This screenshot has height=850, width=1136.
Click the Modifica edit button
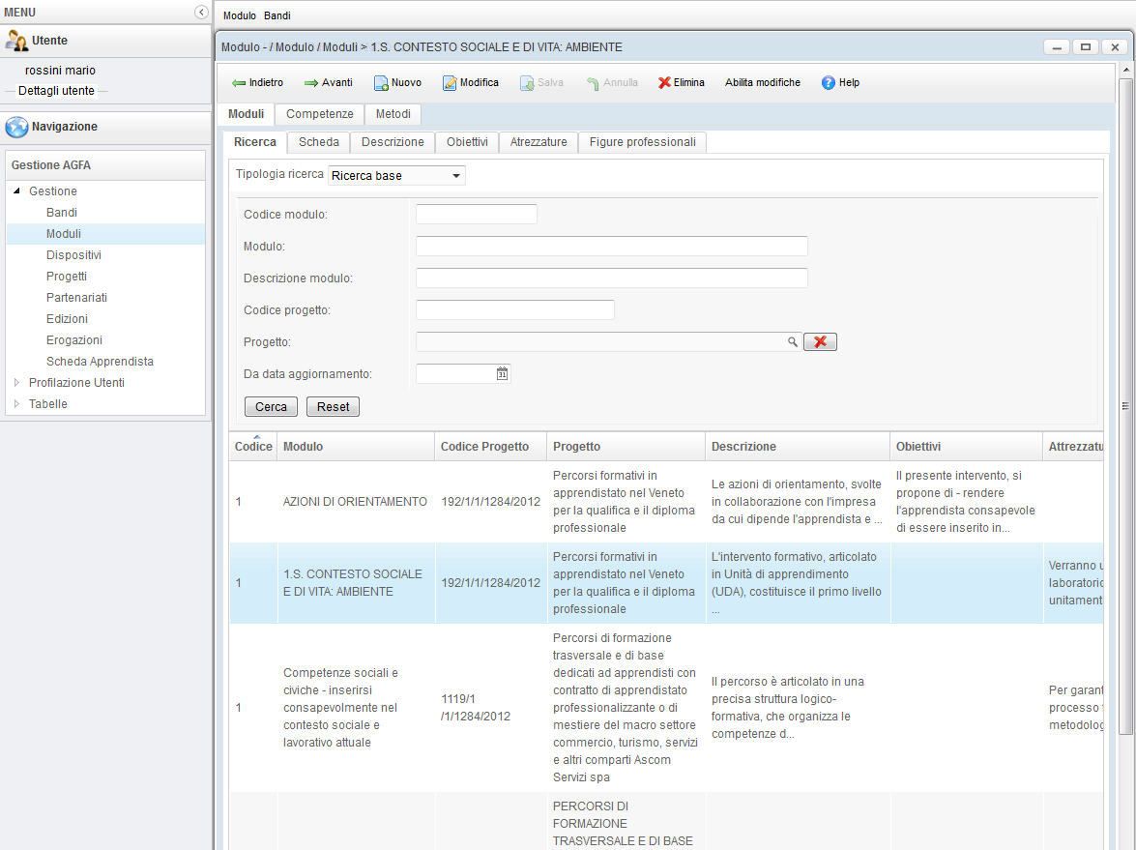coord(470,83)
